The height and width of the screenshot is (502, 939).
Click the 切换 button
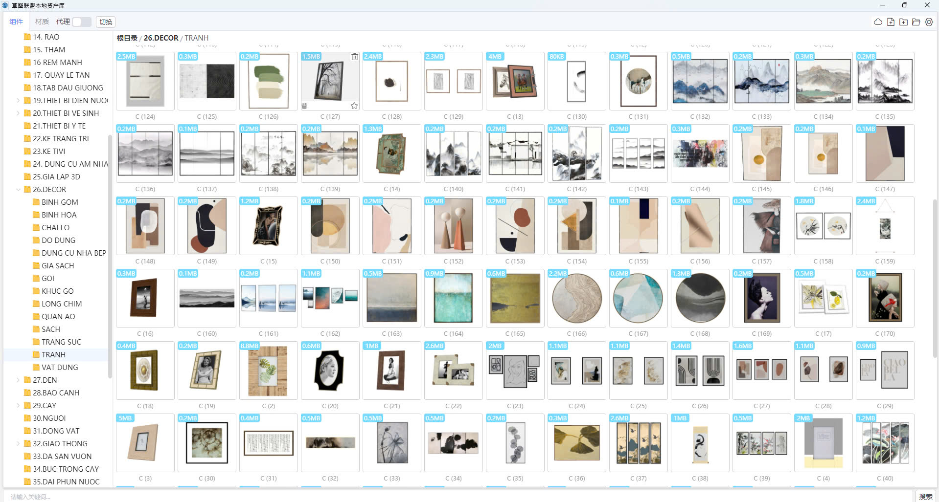coord(106,22)
